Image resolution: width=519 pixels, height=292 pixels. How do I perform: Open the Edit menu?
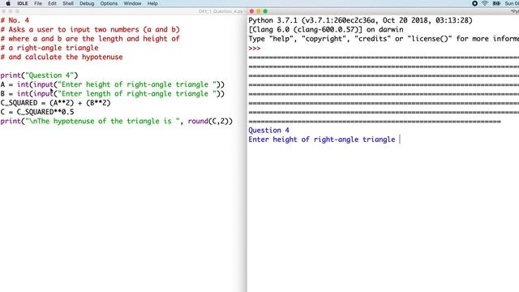[x=52, y=3]
